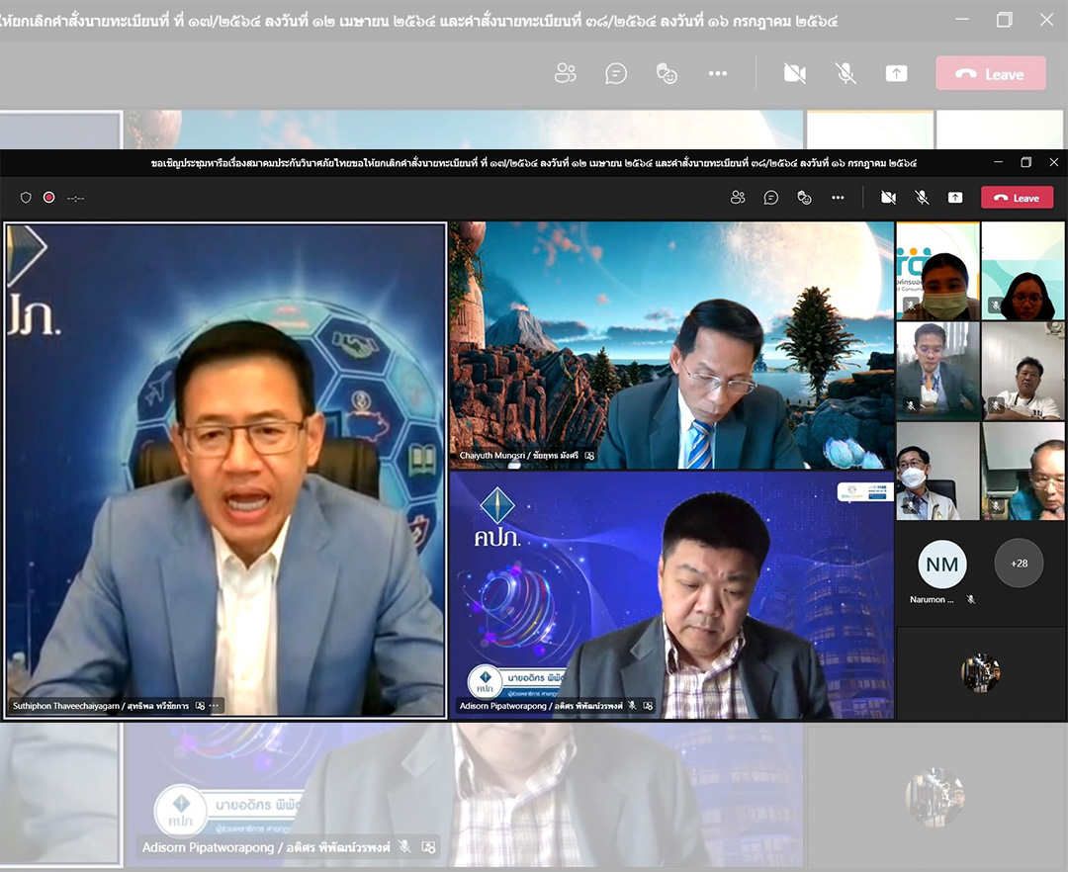Open the chat panel from the dark inner toolbar
Screen dimensions: 1068x872
[771, 198]
